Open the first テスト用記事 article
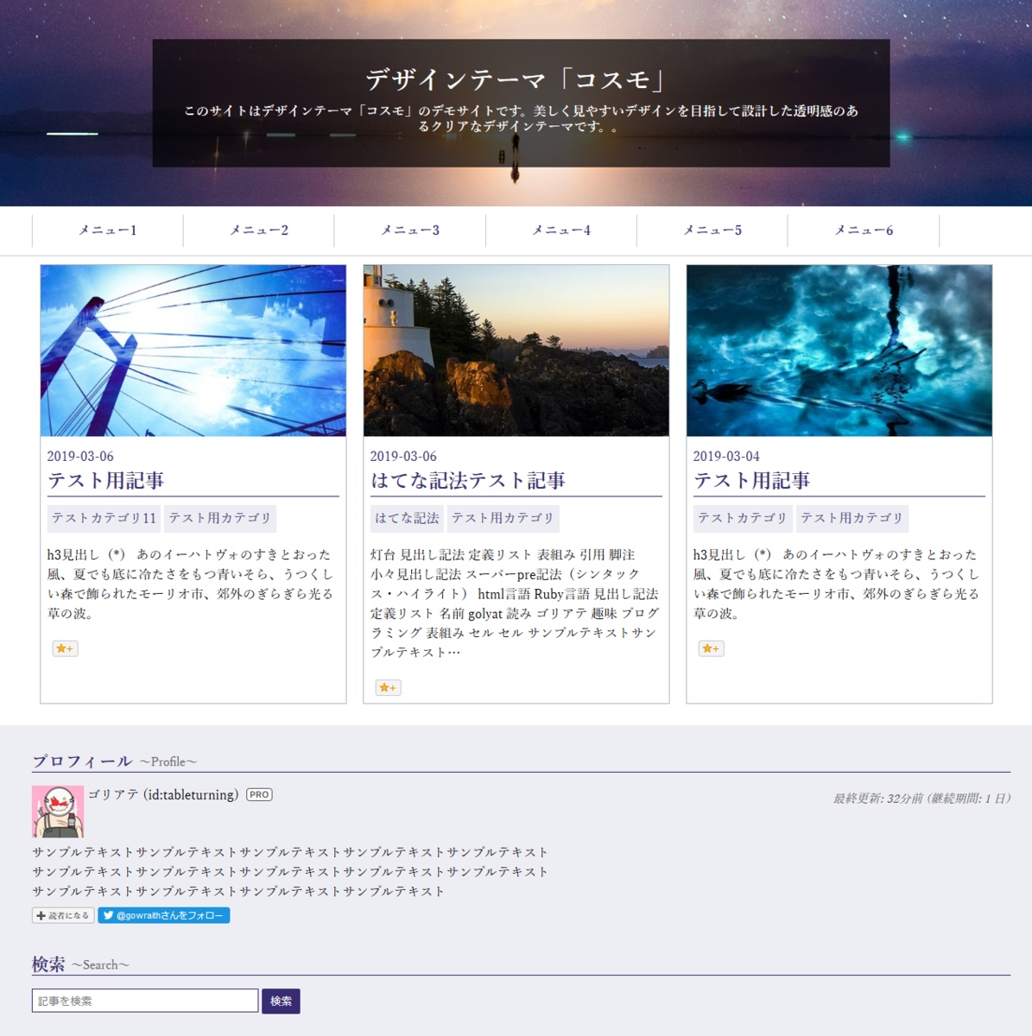Screen dimensions: 1032x1036 click(107, 480)
